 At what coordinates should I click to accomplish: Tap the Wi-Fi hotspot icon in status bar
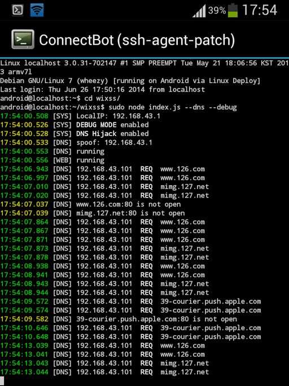click(37, 10)
